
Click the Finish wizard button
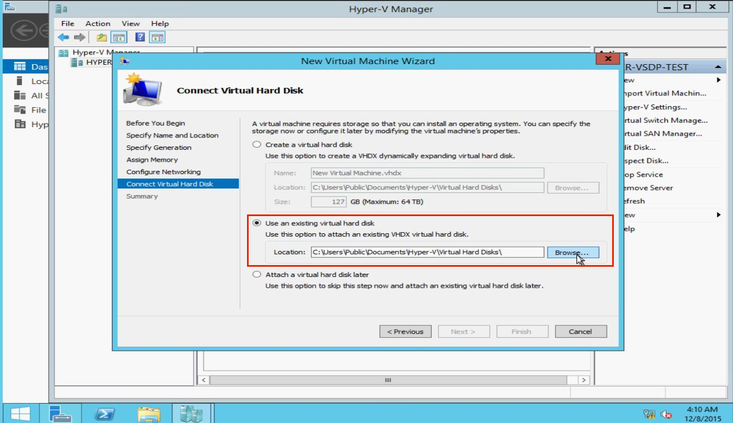522,331
